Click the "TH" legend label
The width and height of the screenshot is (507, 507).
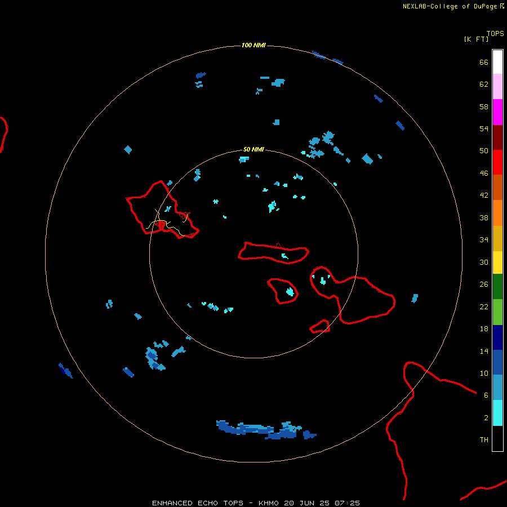(484, 440)
